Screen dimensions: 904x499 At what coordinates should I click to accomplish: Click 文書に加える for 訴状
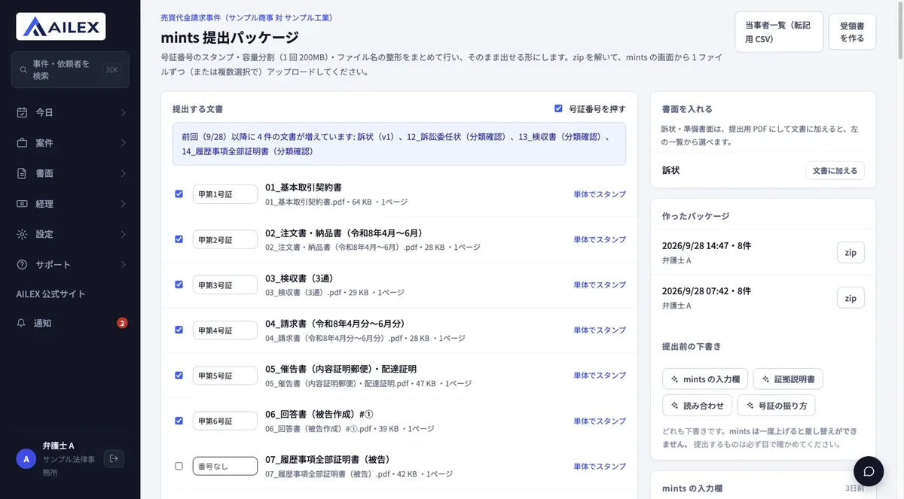(835, 171)
